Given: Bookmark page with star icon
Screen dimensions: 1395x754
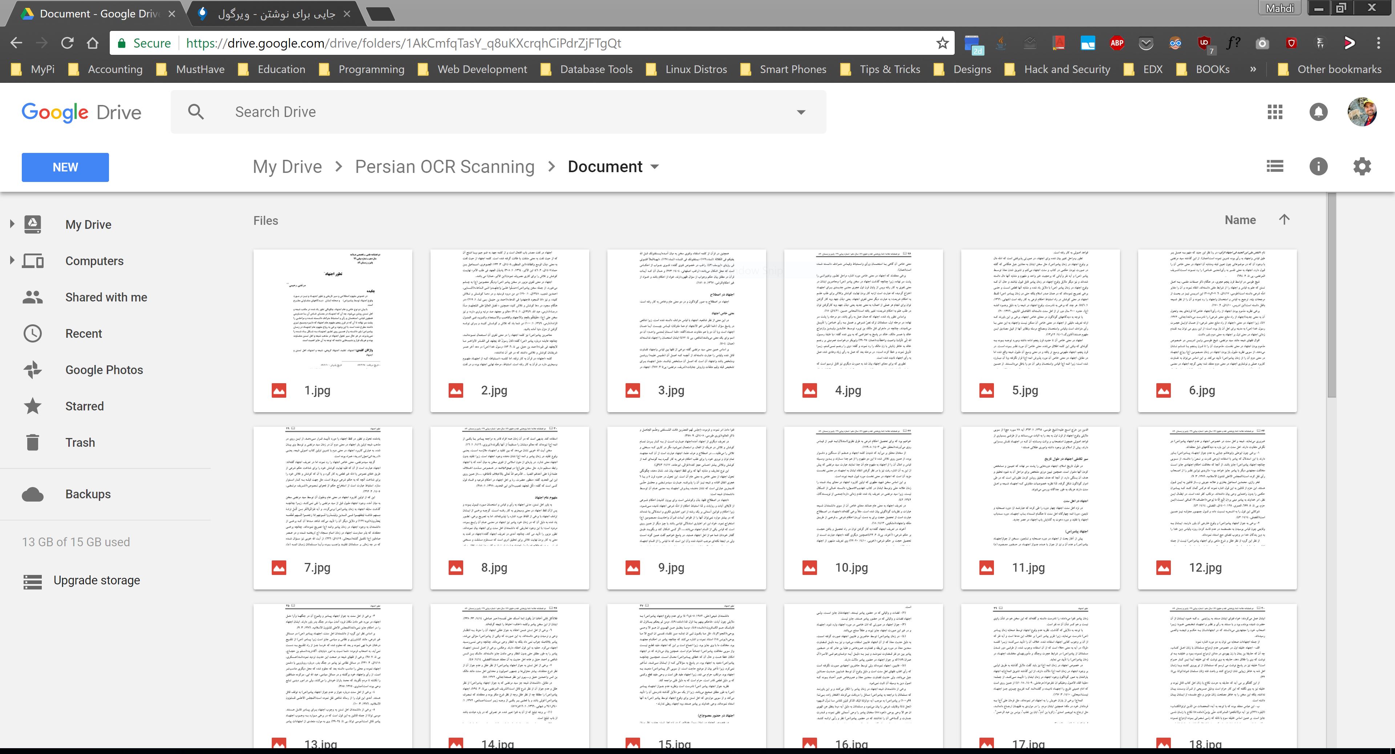Looking at the screenshot, I should tap(942, 43).
